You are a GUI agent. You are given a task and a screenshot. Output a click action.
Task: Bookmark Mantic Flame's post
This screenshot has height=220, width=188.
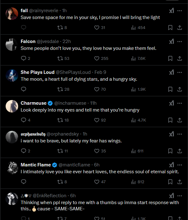tap(170, 182)
